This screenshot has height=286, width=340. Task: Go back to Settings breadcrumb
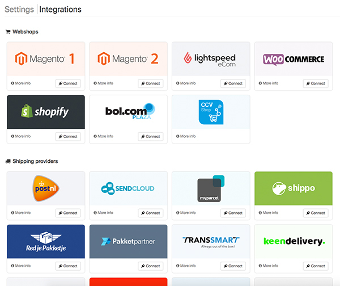coord(19,9)
